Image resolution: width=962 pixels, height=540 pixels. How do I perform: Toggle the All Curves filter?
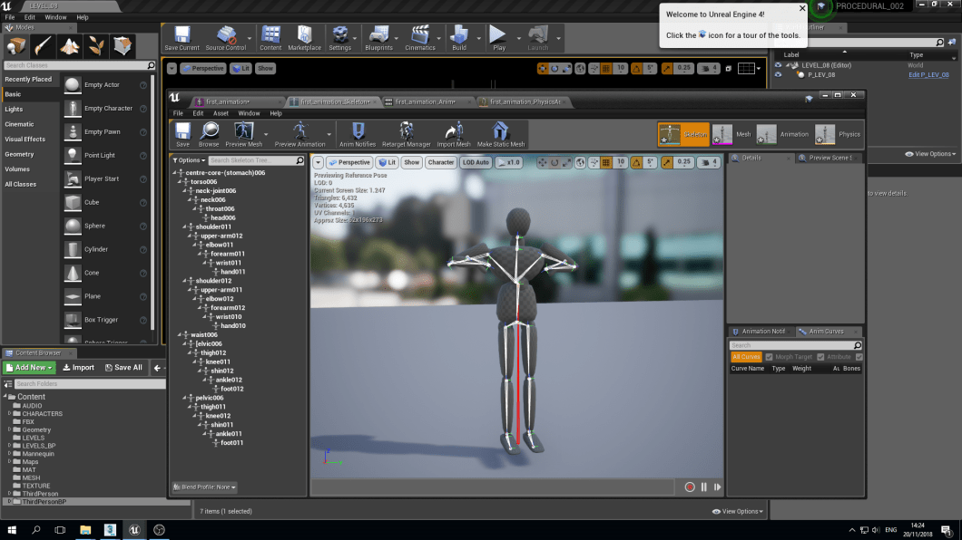(746, 357)
